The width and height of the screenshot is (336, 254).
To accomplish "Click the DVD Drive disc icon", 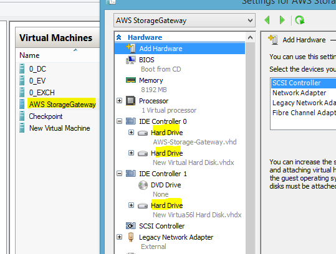I will (x=143, y=185).
